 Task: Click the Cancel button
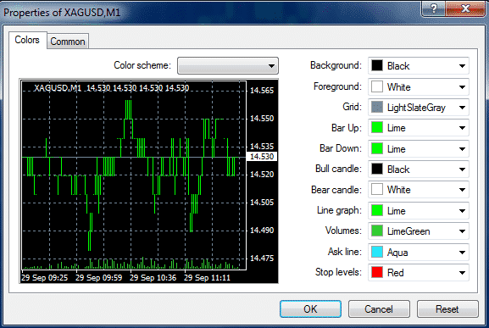[379, 309]
